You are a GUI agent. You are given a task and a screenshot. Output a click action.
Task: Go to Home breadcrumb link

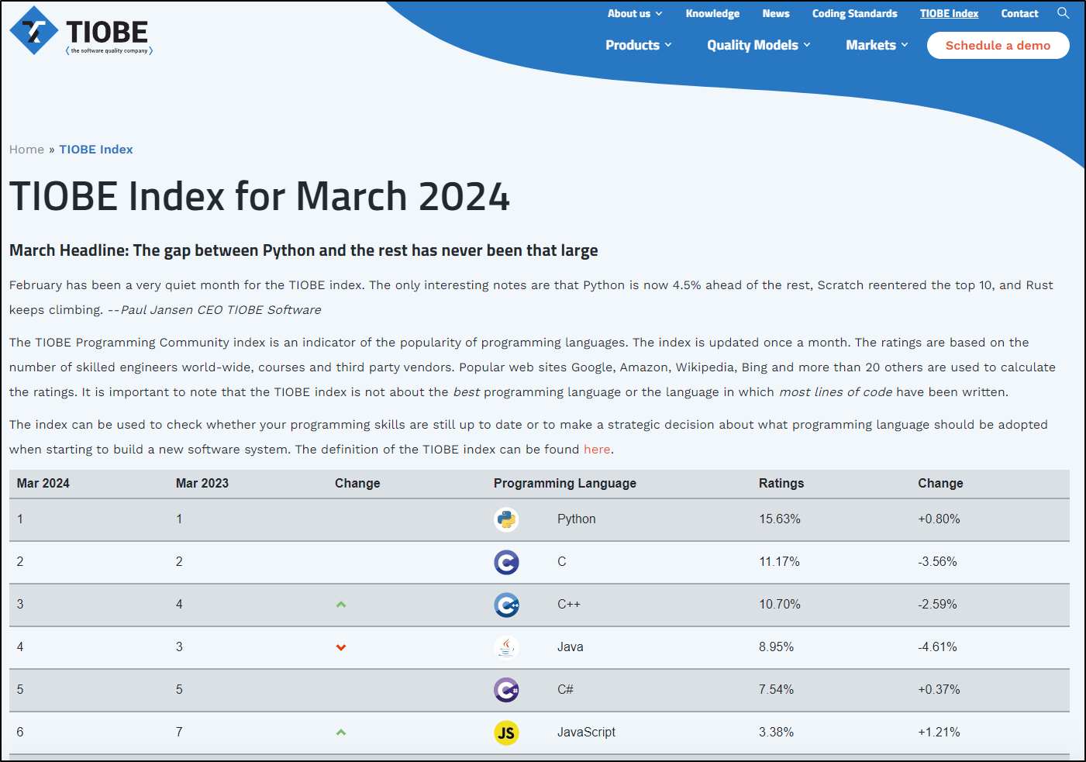point(26,150)
